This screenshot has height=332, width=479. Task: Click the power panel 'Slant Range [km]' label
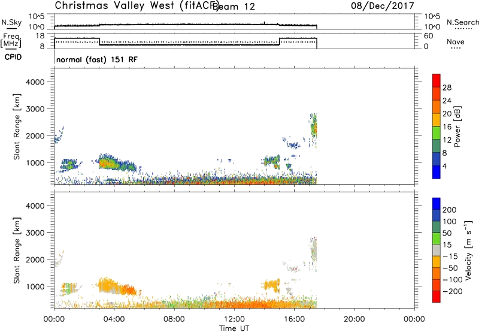click(16, 126)
